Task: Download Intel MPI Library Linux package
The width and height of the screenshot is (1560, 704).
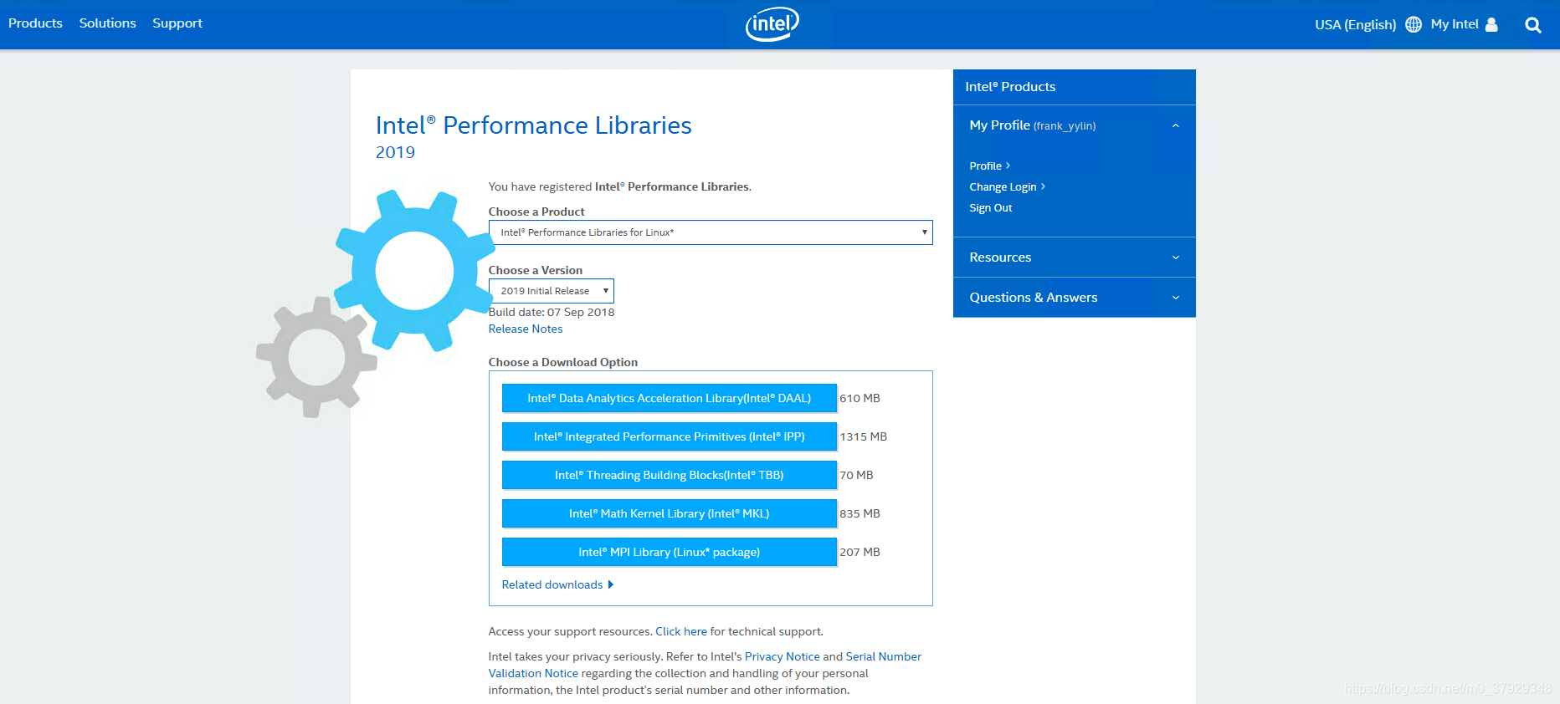Action: pyautogui.click(x=670, y=552)
